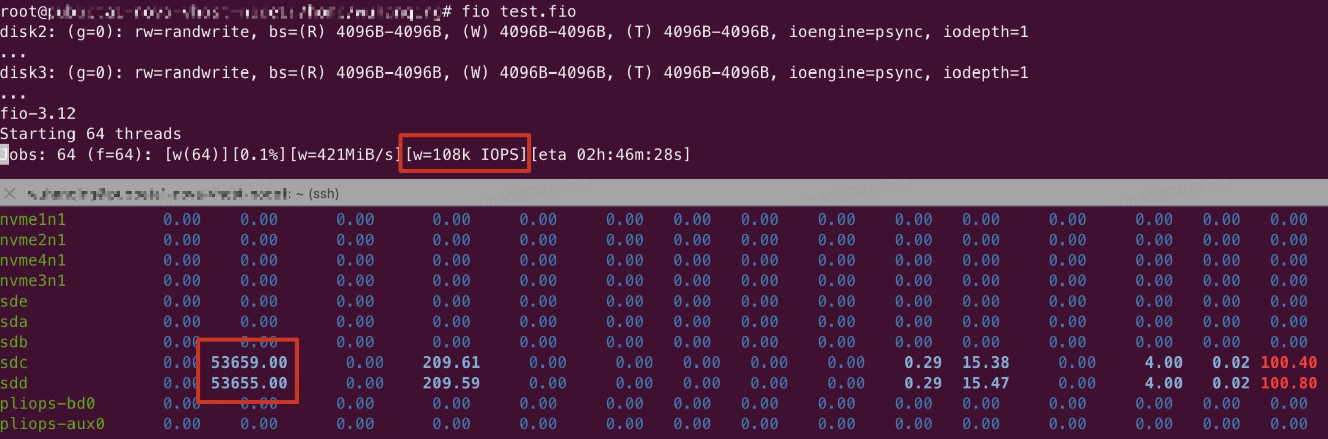
Task: Click the 209.61 value in sdc row
Action: tap(451, 363)
